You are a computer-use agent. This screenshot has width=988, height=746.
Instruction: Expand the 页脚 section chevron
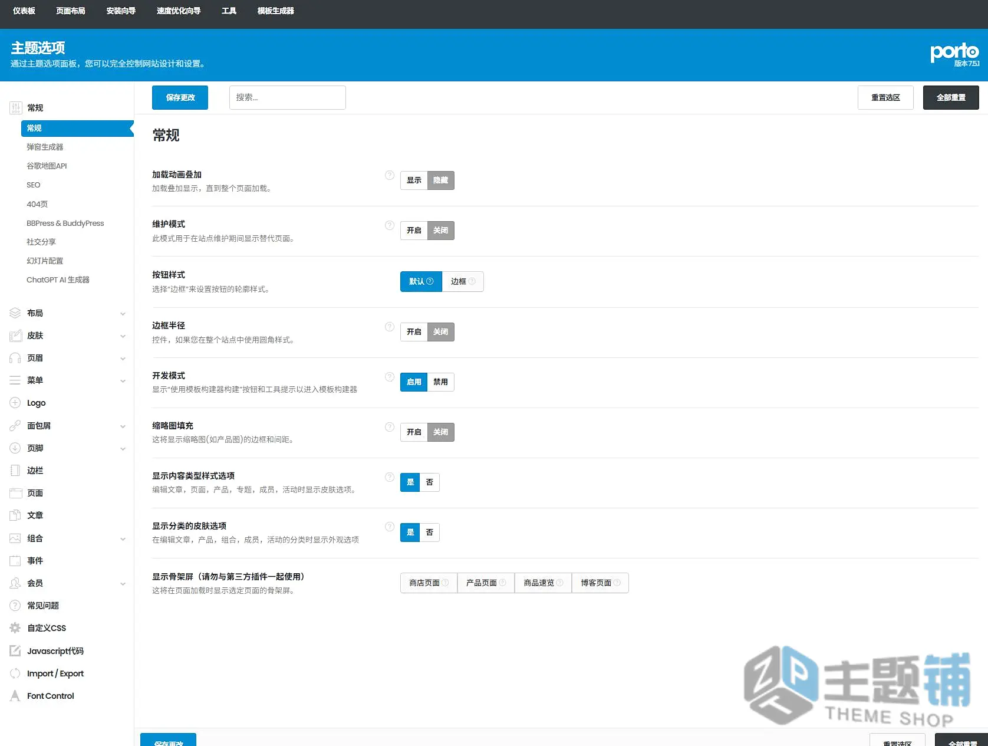(123, 449)
